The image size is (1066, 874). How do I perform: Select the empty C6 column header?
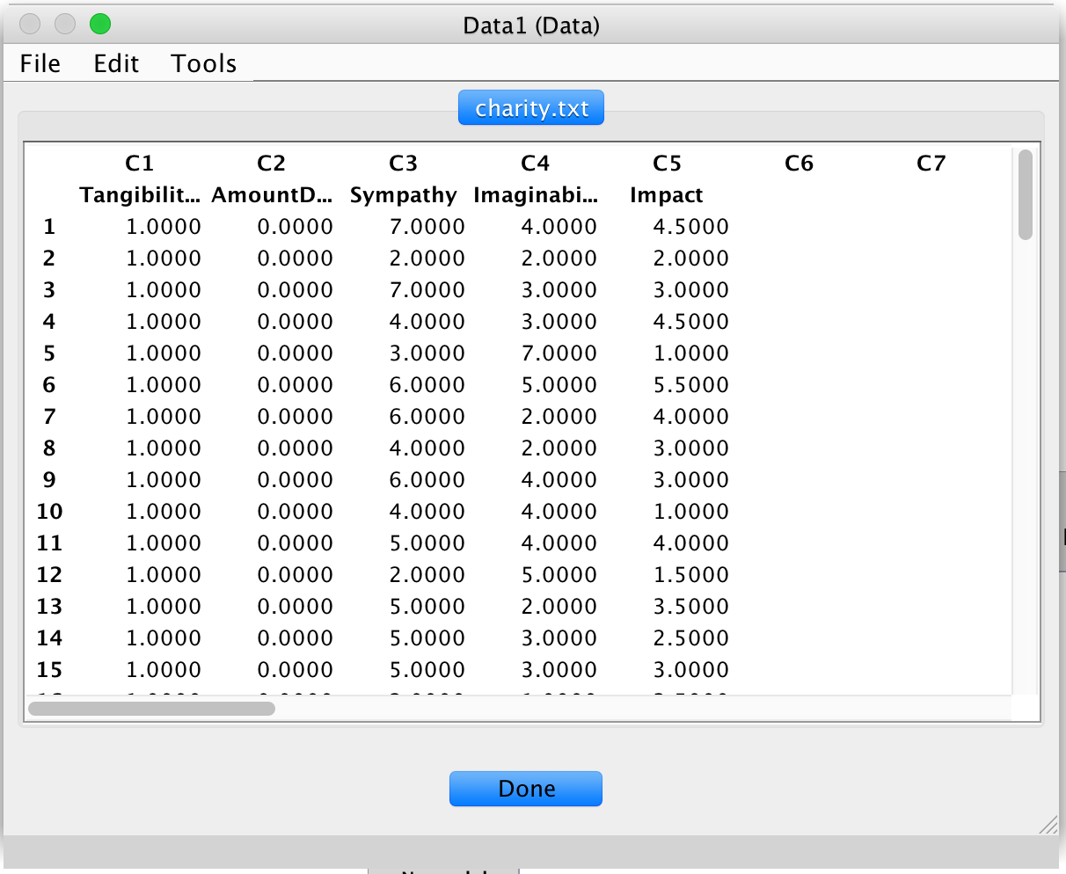799,163
